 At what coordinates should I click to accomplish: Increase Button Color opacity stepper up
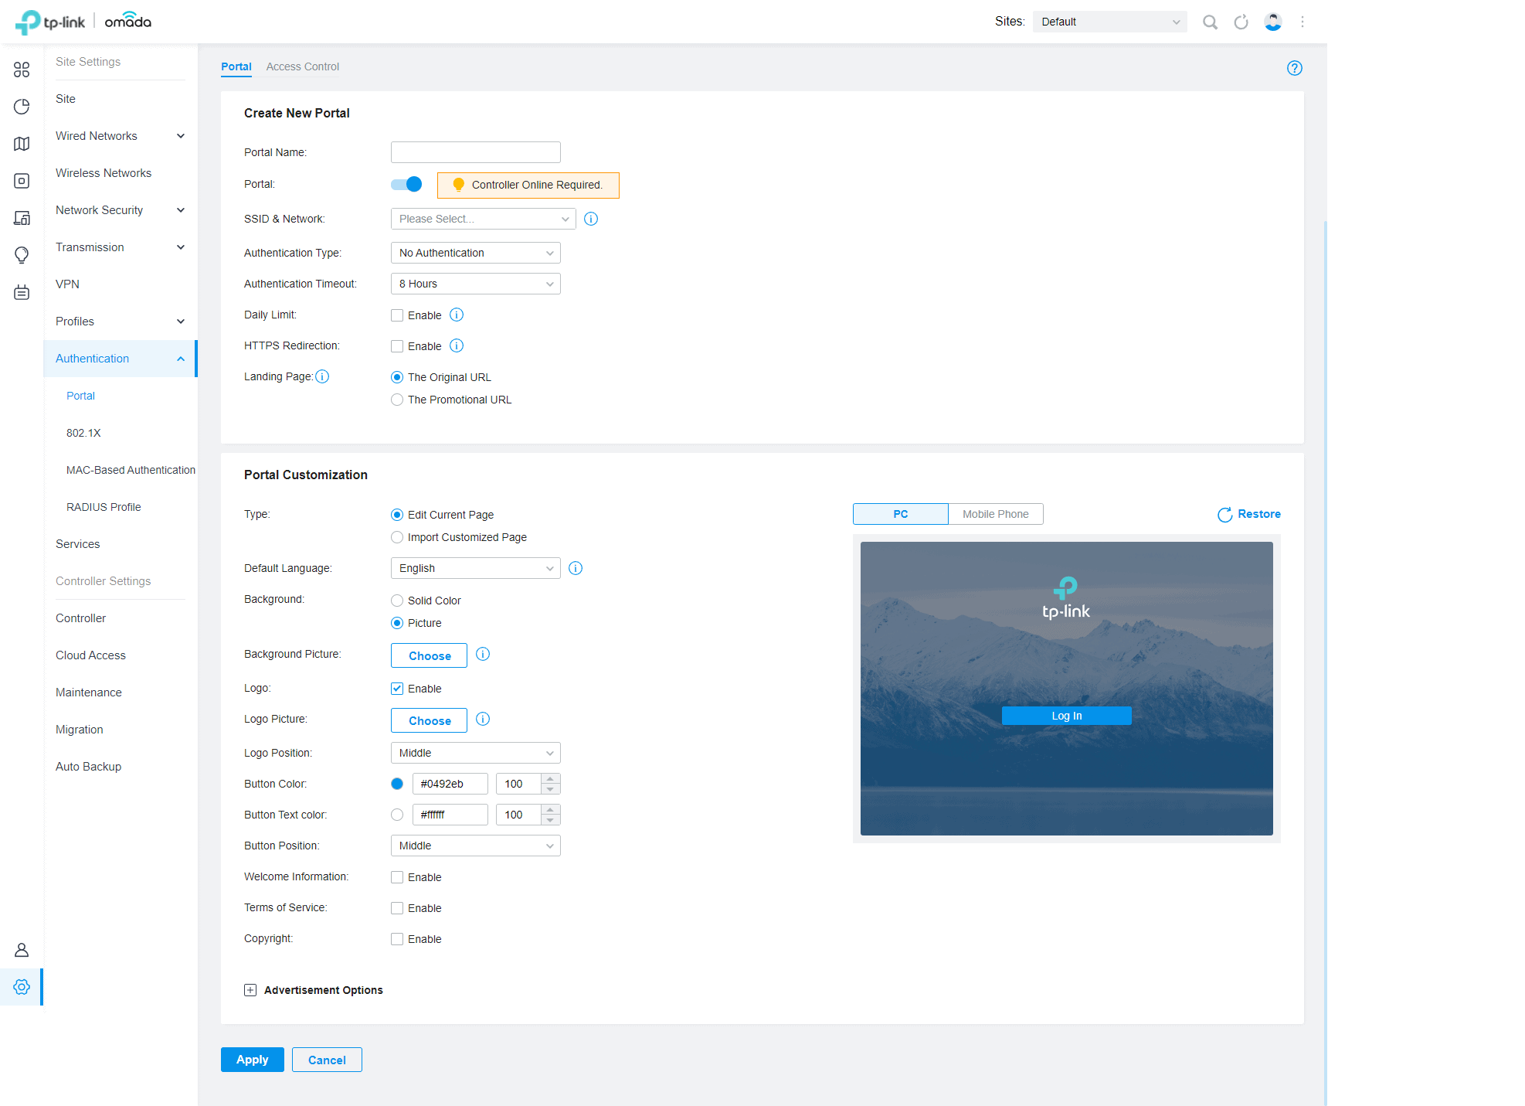click(551, 778)
